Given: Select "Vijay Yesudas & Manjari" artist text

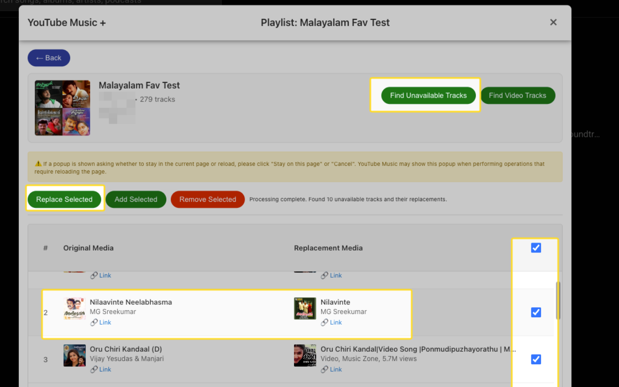Looking at the screenshot, I should (127, 358).
